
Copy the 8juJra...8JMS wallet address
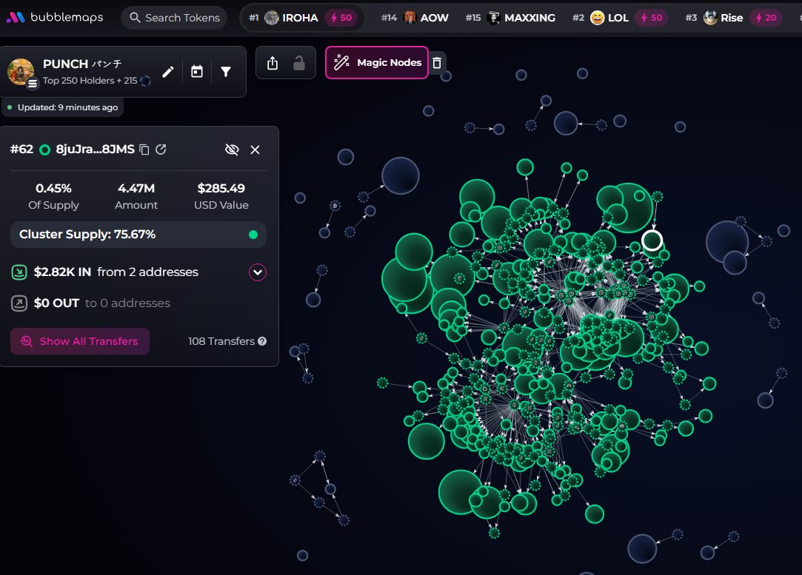[144, 150]
